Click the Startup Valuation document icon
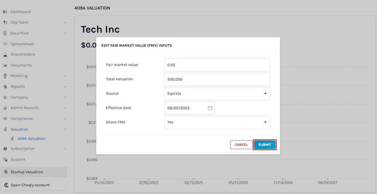377x194 pixels. (x=6, y=172)
